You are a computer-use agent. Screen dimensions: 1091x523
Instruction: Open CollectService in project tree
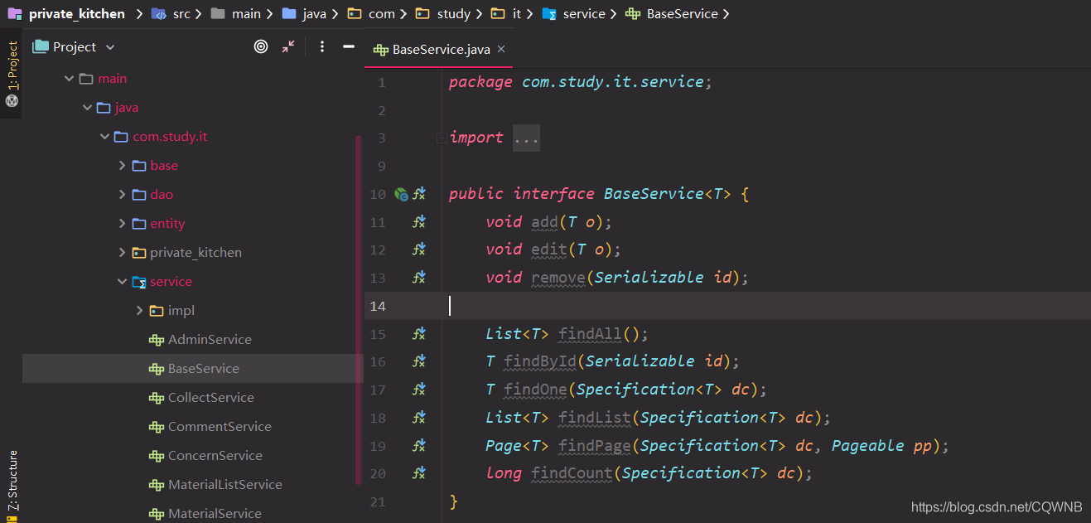pyautogui.click(x=211, y=398)
